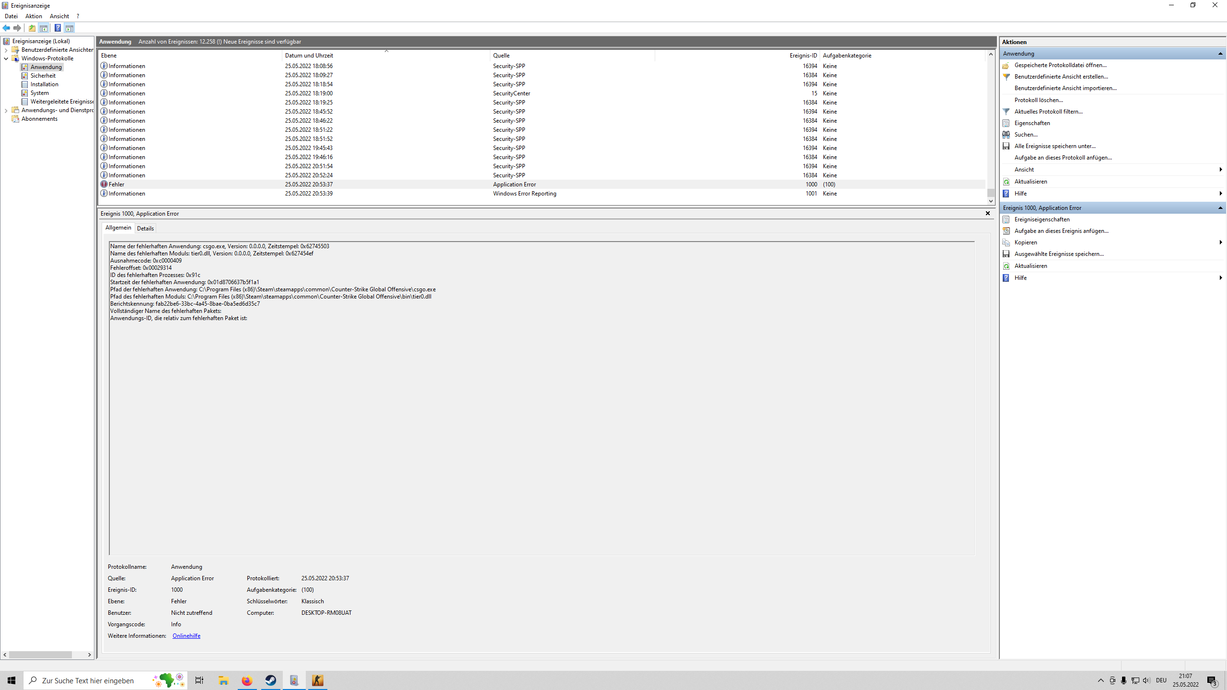The width and height of the screenshot is (1227, 690).
Task: Click Gespeicherte Protokolldatei öffnen action
Action: coord(1060,65)
